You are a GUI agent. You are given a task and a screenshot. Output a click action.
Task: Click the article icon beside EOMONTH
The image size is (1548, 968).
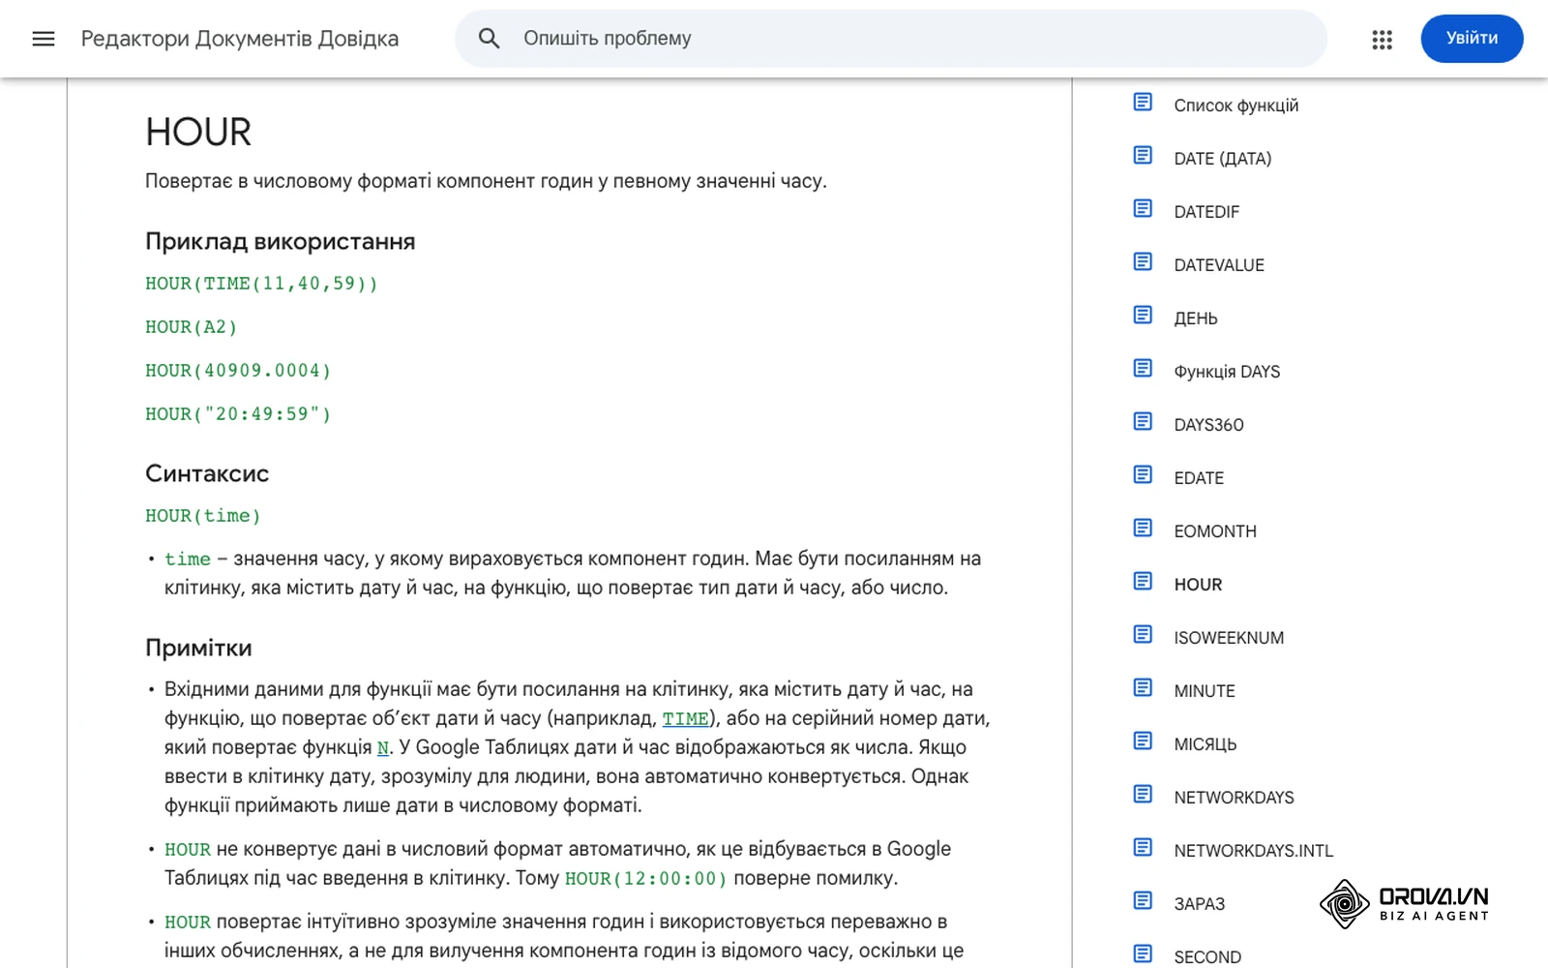(1143, 528)
